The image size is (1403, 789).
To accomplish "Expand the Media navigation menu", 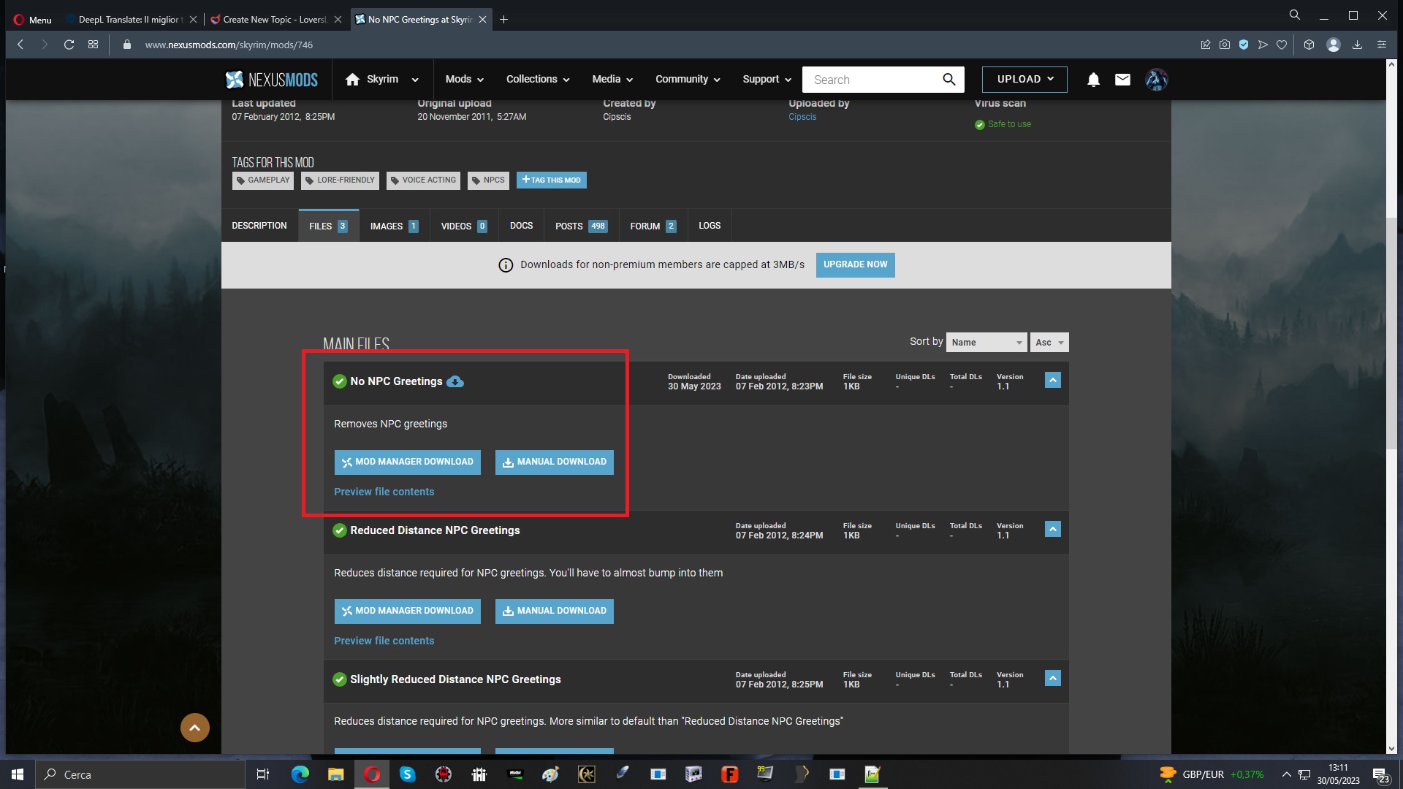I will (612, 79).
